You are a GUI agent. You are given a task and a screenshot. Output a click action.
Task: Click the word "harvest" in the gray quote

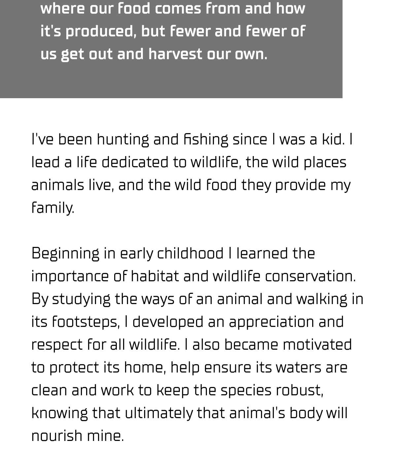tap(175, 54)
